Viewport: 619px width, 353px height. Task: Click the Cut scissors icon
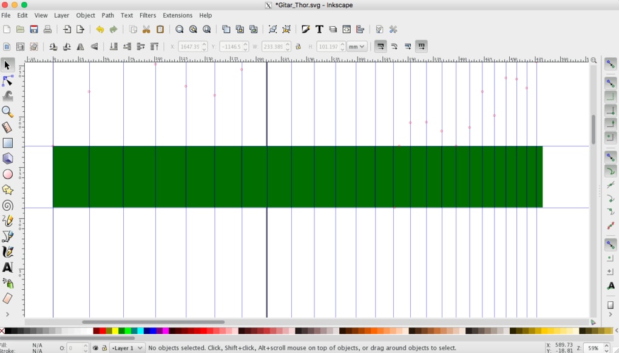pos(146,29)
